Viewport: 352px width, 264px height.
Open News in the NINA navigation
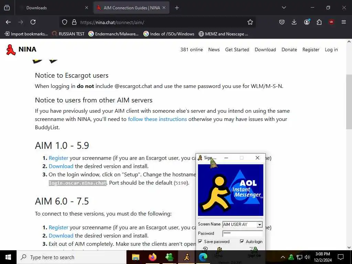(x=214, y=49)
